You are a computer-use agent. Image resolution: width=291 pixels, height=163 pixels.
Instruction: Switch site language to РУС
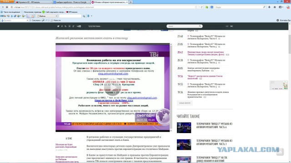(x=231, y=26)
